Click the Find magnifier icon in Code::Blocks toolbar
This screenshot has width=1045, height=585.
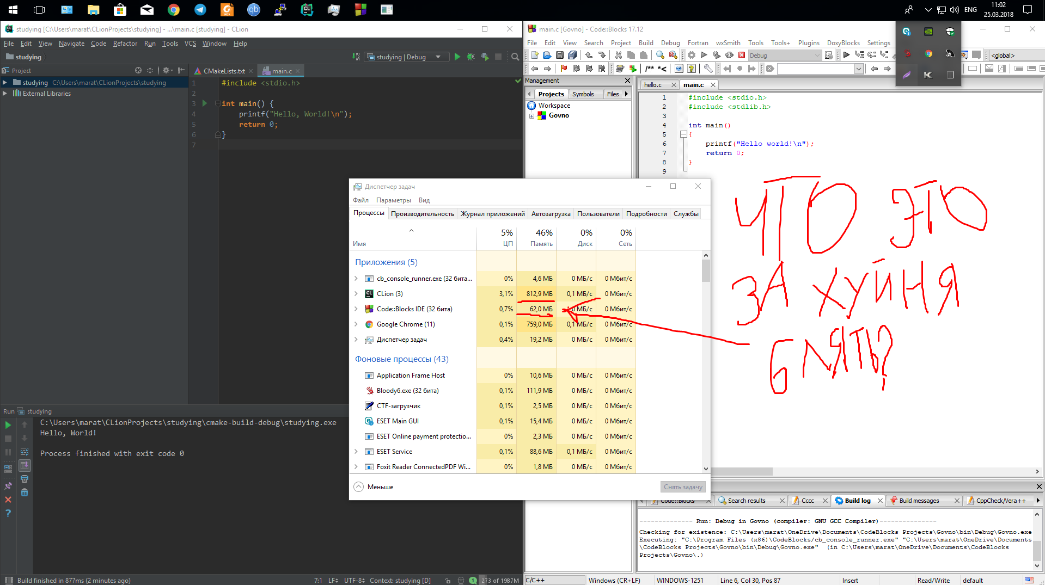tap(660, 55)
